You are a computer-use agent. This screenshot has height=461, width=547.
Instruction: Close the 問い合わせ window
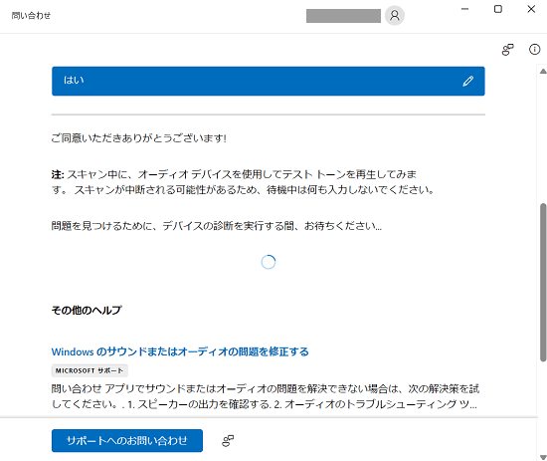[531, 9]
